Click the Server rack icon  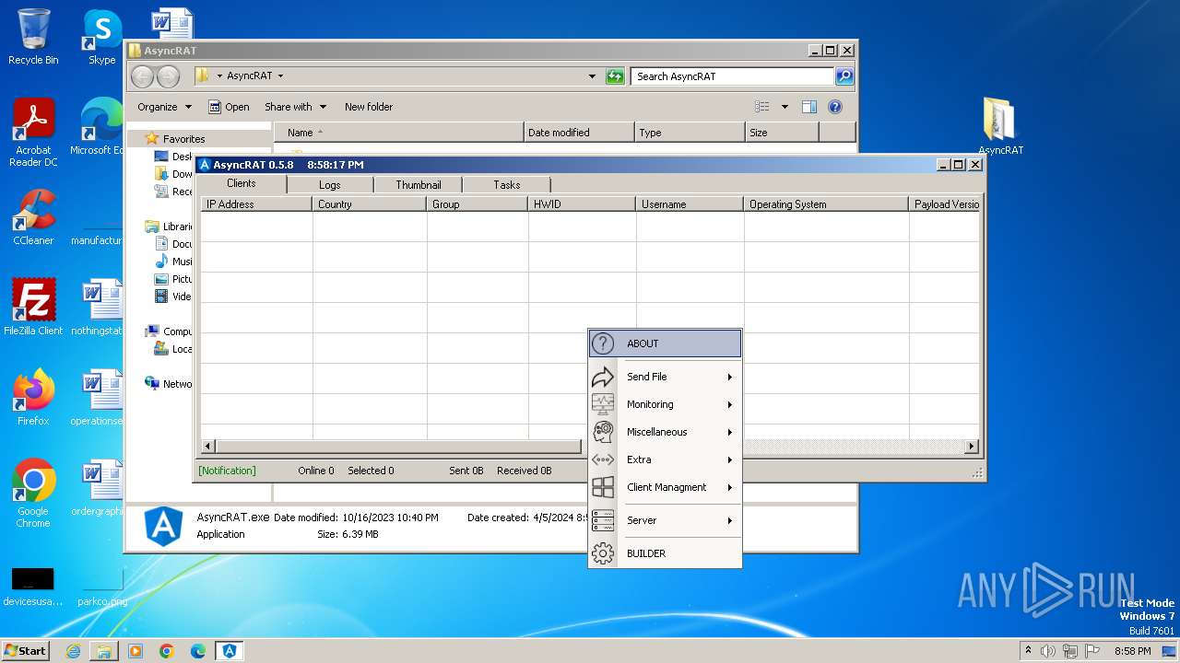click(603, 520)
